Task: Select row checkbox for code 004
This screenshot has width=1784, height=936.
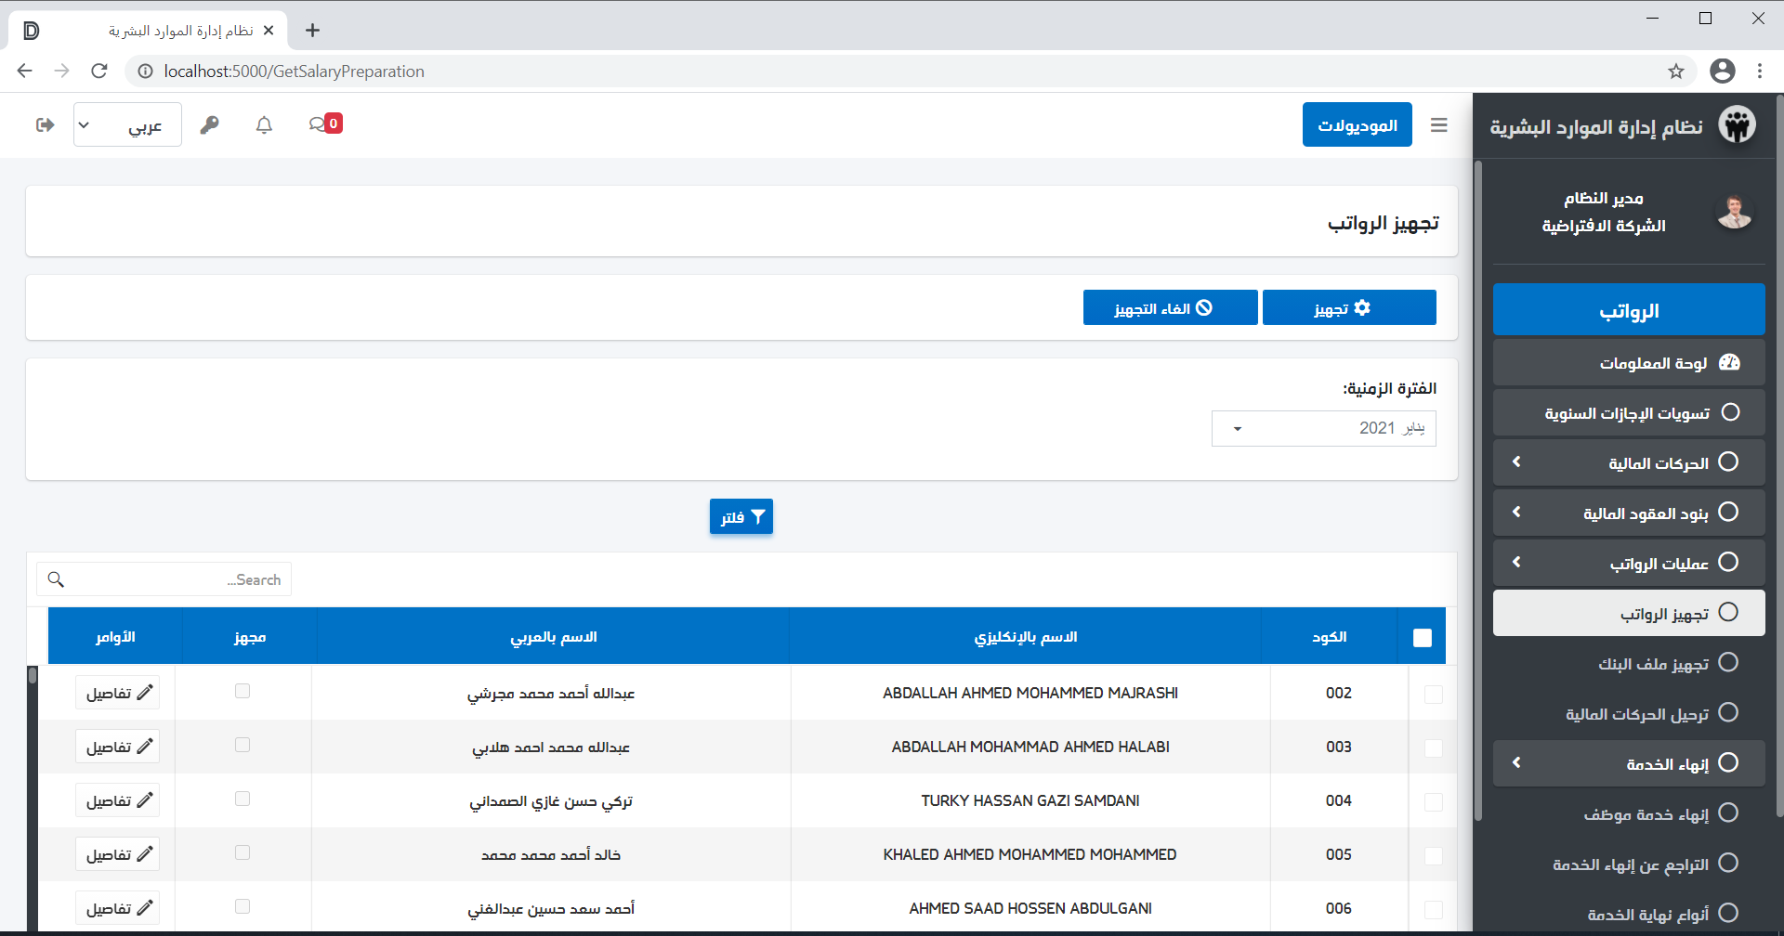Action: click(1433, 802)
